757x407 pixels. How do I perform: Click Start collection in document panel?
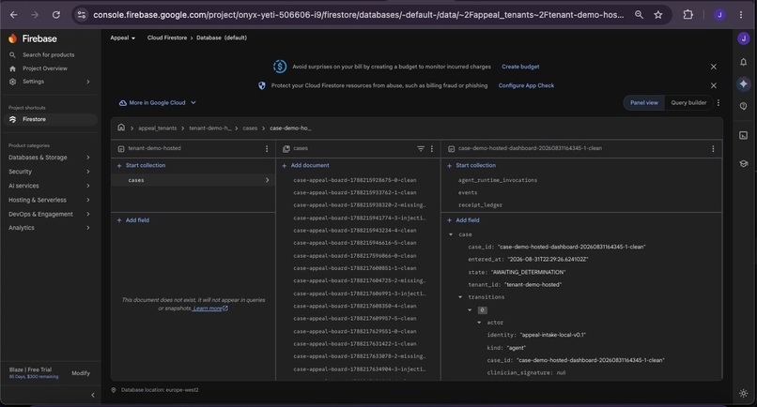(x=471, y=165)
